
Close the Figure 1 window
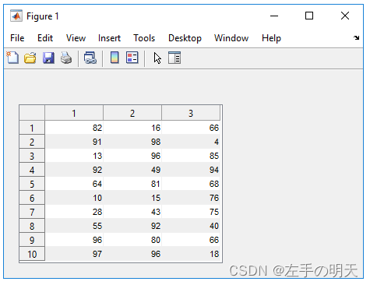click(x=345, y=16)
